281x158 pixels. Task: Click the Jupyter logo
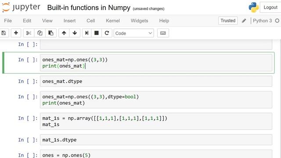21,7
